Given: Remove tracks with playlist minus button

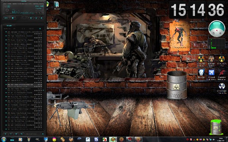Looking at the screenshot, I should point(11,134).
